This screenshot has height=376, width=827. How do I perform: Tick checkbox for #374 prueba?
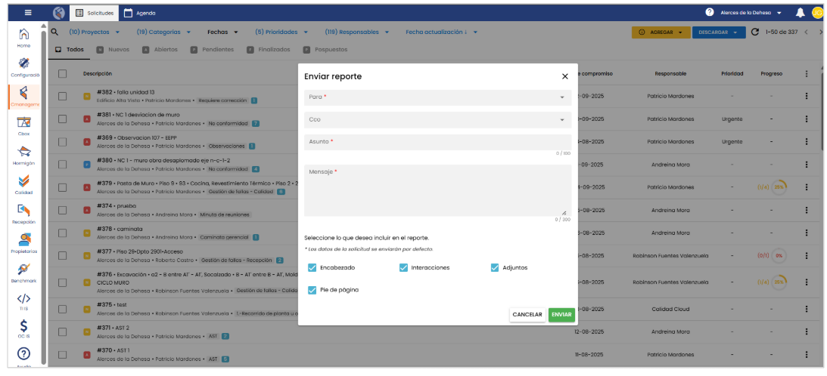[x=62, y=210]
